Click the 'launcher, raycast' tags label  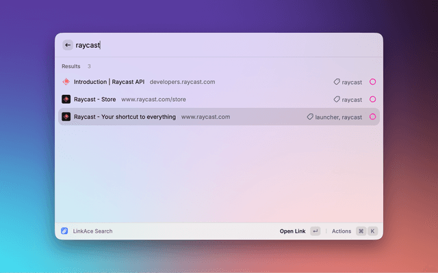339,117
